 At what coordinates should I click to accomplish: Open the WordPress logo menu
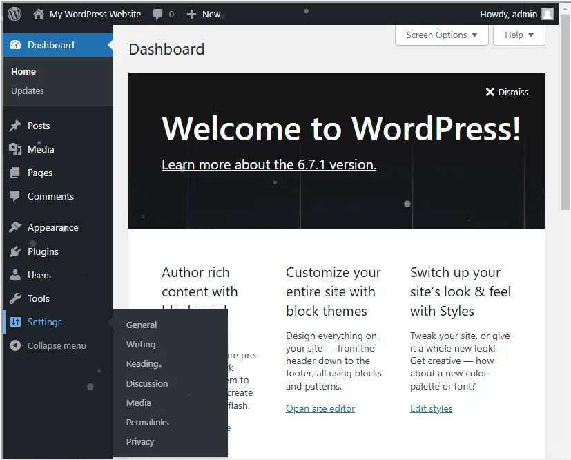click(x=14, y=15)
